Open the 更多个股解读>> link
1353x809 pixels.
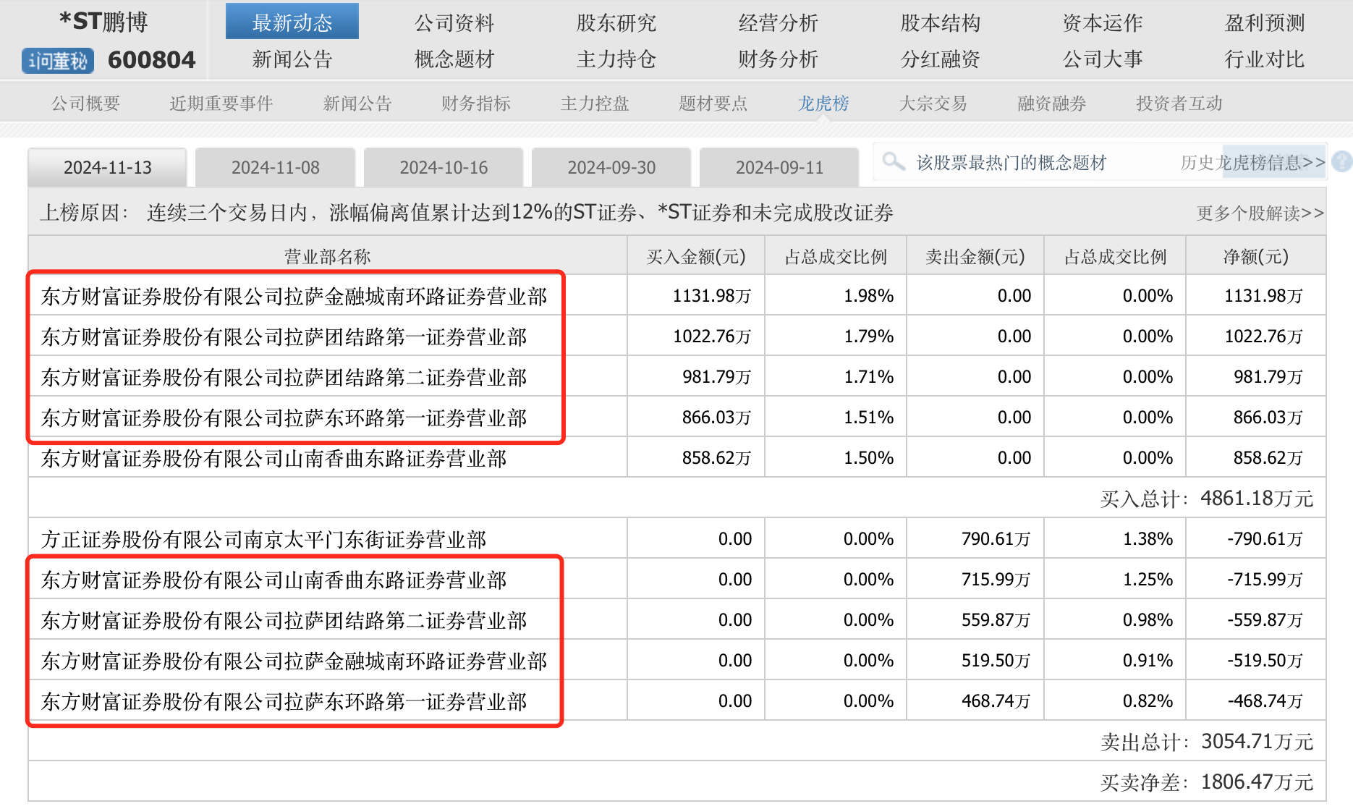1260,213
